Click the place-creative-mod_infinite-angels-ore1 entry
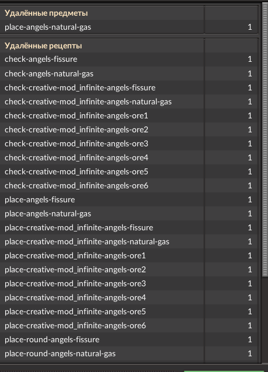 (x=129, y=255)
